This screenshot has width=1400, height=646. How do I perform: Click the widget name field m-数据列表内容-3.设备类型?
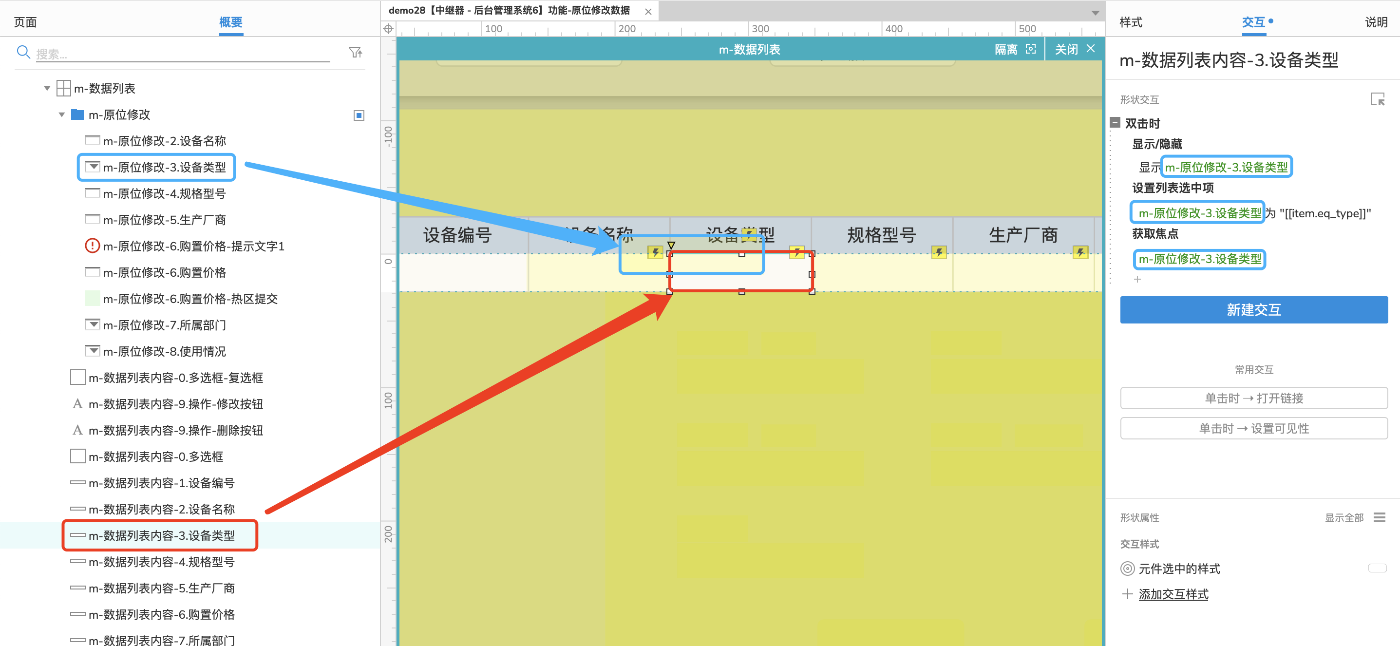pyautogui.click(x=1229, y=60)
